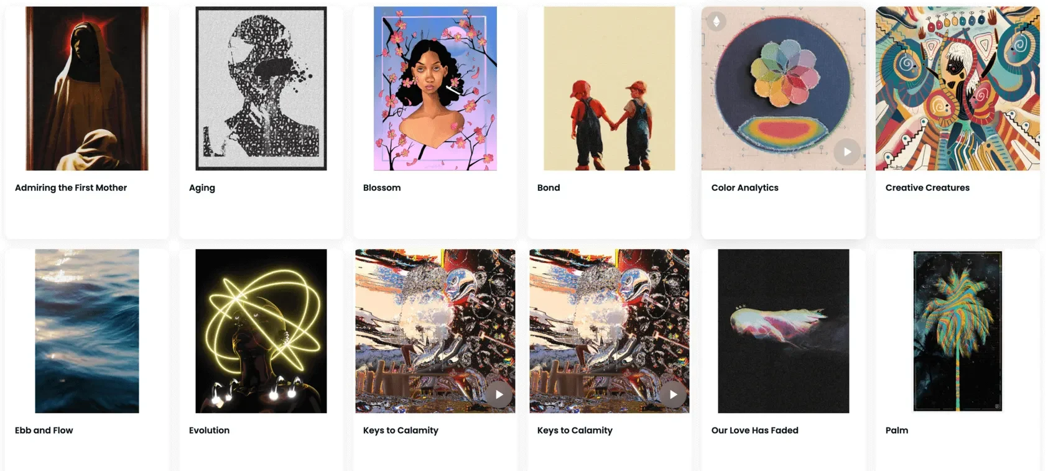Play the Keys to Calamity card beside Evolution
Viewport: 1048px width, 471px height.
click(499, 395)
